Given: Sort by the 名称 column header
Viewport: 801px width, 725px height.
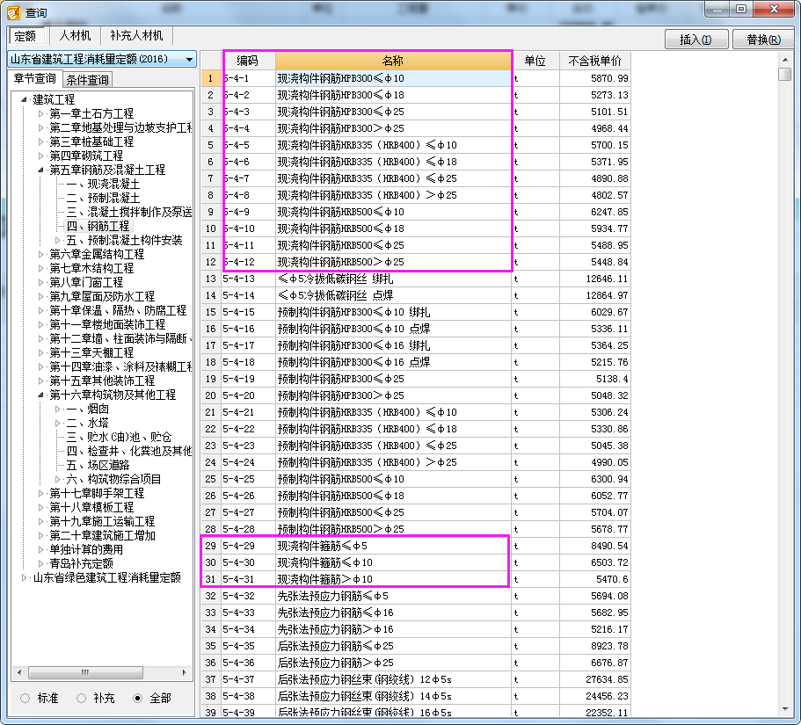Looking at the screenshot, I should point(392,61).
